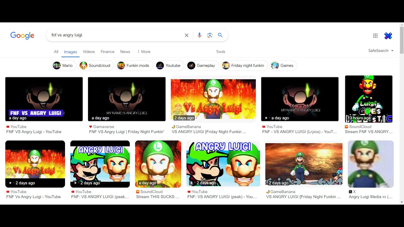Filter results by Mario chip
The height and width of the screenshot is (227, 404).
click(64, 66)
